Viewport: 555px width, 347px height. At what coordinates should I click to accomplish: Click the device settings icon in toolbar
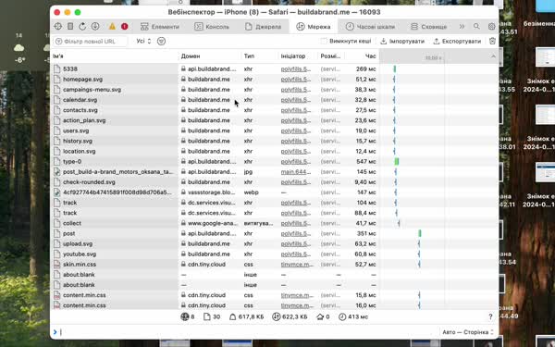[70, 27]
